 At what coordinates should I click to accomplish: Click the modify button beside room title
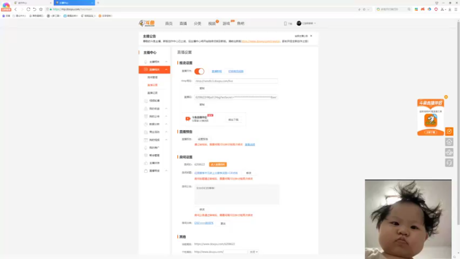click(248, 173)
